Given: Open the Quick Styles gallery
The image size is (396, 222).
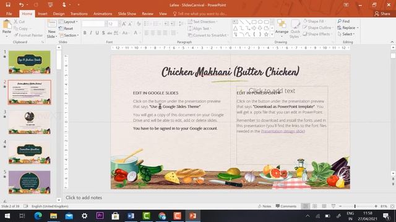Looking at the screenshot, I should pyautogui.click(x=295, y=29).
